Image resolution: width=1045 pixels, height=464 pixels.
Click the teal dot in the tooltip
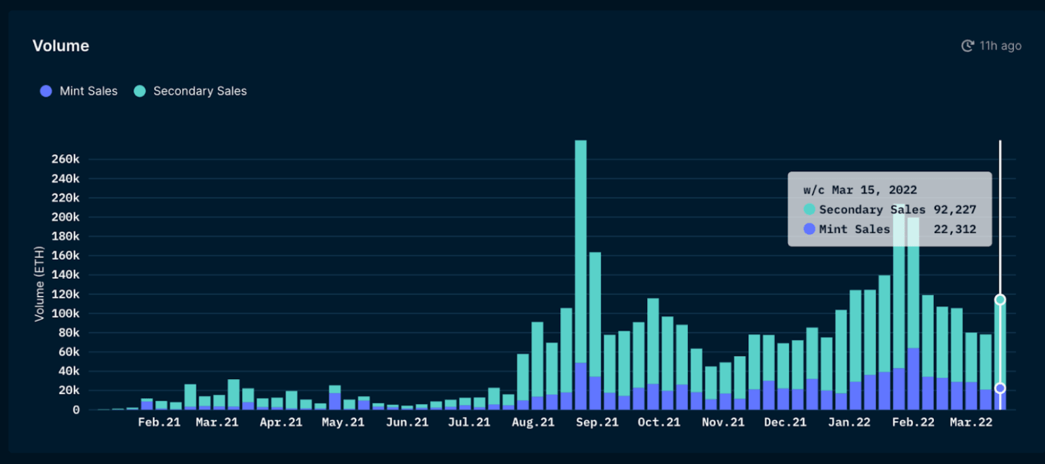(809, 209)
